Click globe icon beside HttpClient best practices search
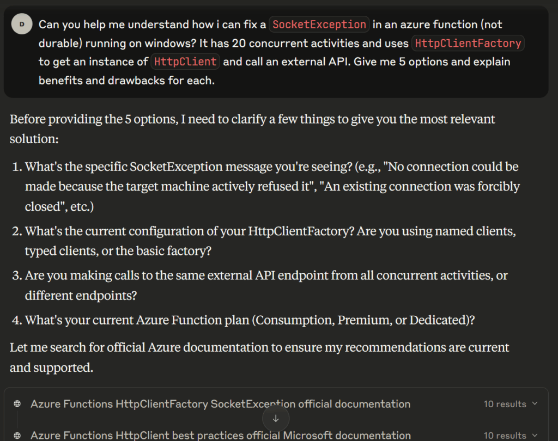The image size is (558, 441). coord(17,435)
